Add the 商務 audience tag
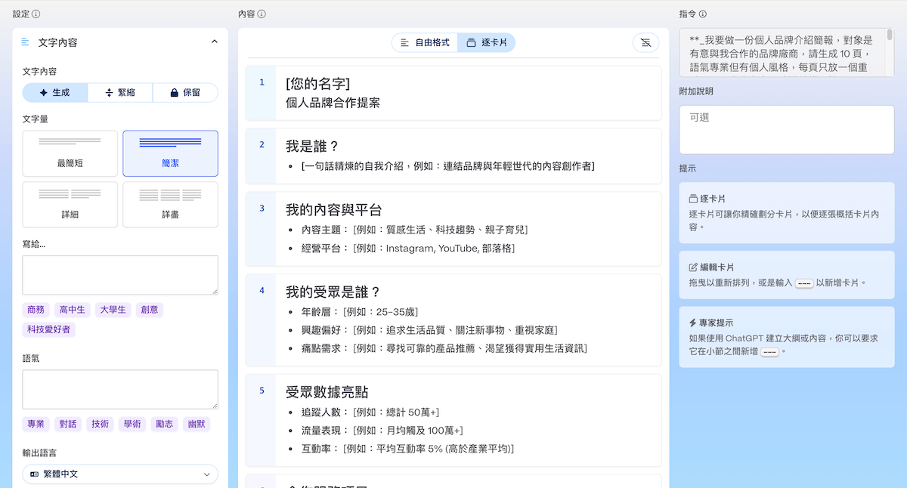The width and height of the screenshot is (907, 488). click(36, 310)
